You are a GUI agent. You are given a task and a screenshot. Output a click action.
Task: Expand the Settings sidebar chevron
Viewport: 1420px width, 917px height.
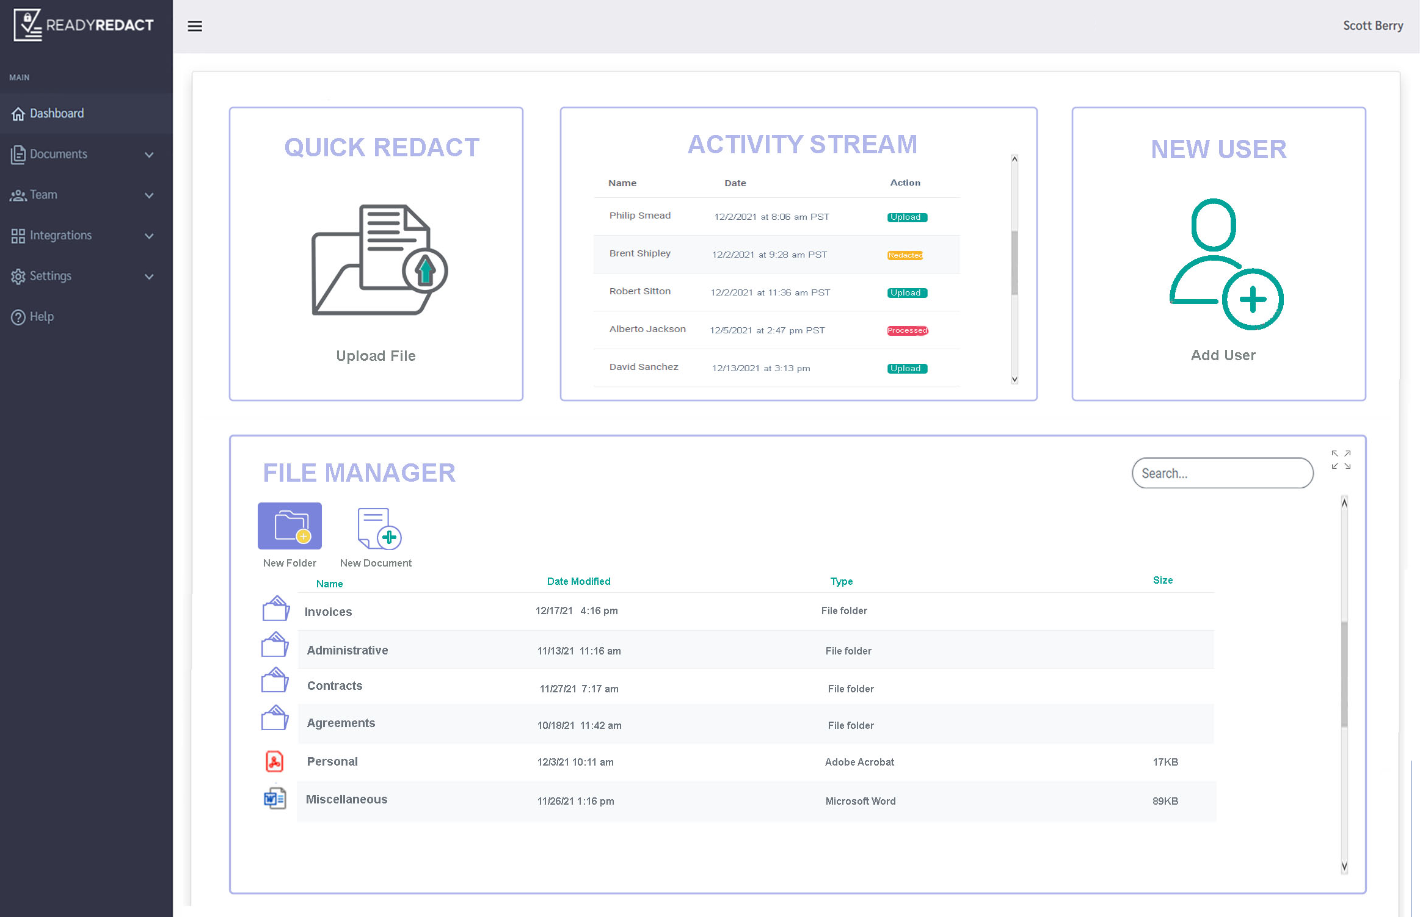click(x=149, y=277)
